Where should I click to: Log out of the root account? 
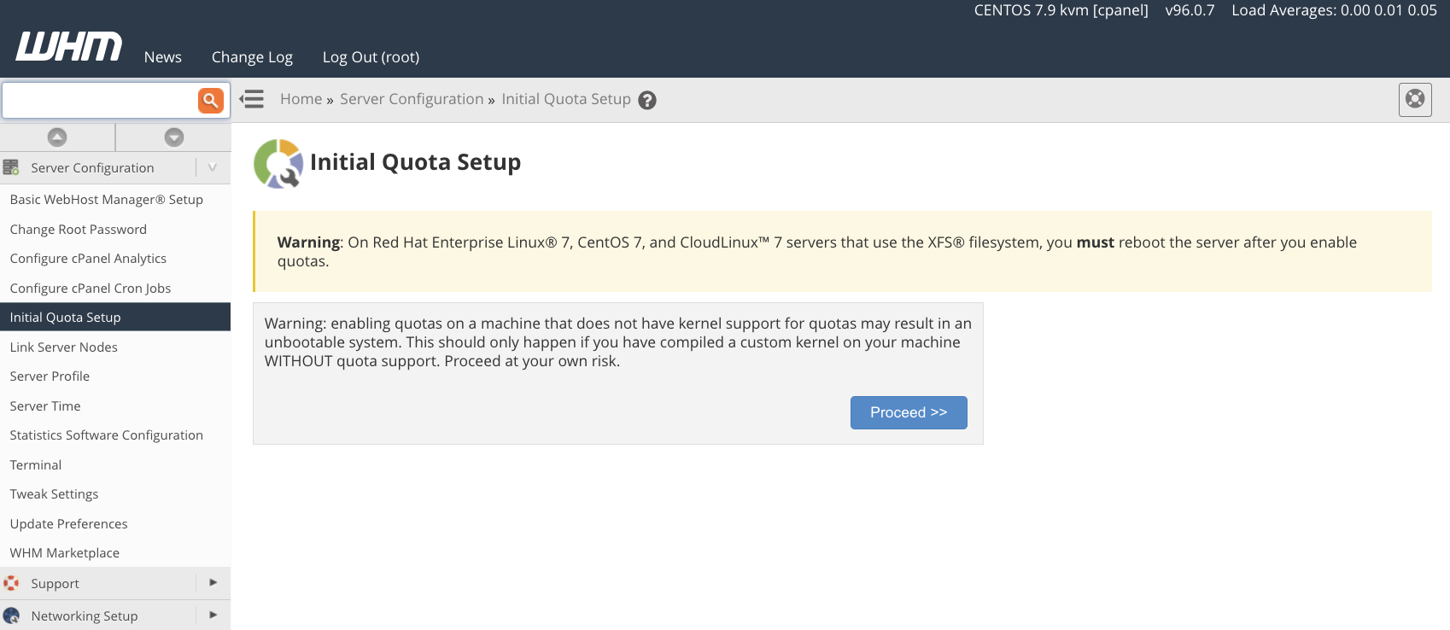[x=371, y=57]
